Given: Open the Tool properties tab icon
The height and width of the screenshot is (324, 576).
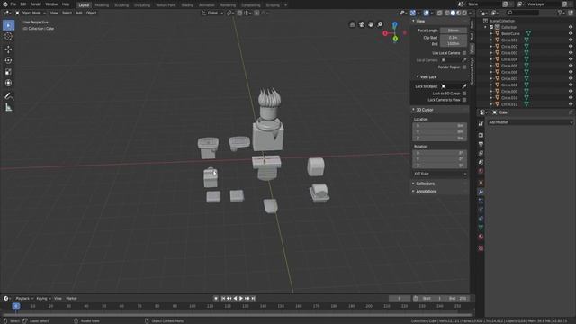Looking at the screenshot, I should pyautogui.click(x=481, y=124).
